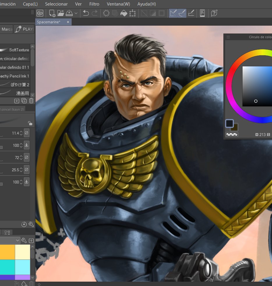The width and height of the screenshot is (272, 286).
Task: Toggle Snap to Special Ruler
Action: coord(182,13)
